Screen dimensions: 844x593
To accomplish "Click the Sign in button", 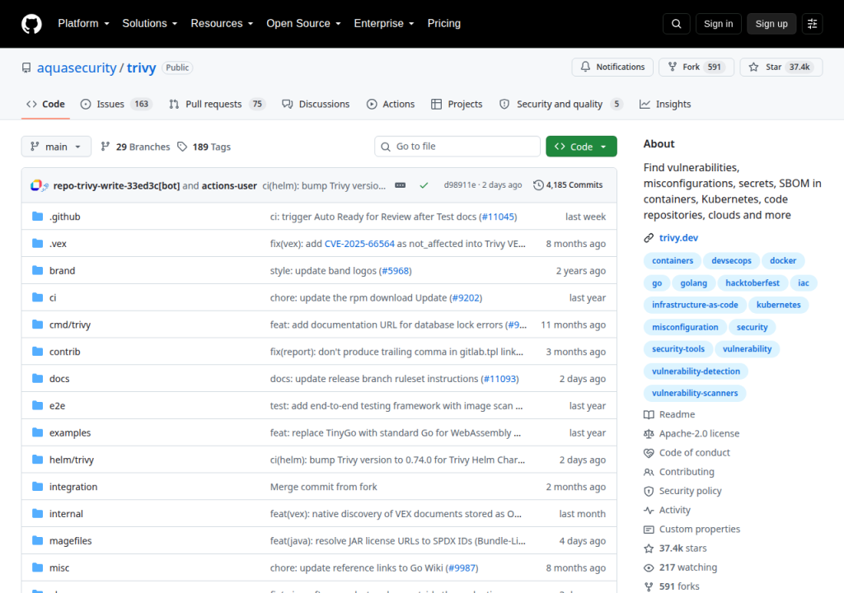I will 718,24.
